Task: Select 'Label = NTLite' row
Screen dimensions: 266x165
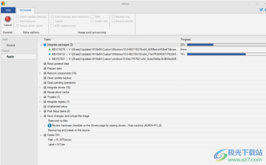Action: point(56,144)
